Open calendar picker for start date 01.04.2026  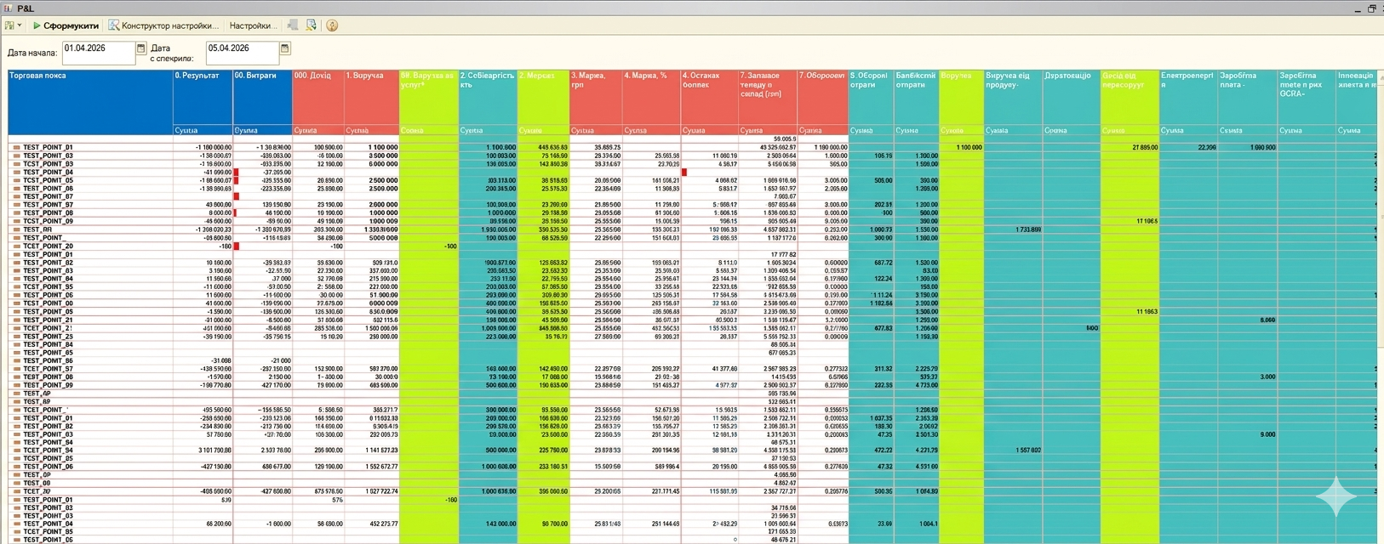click(141, 49)
